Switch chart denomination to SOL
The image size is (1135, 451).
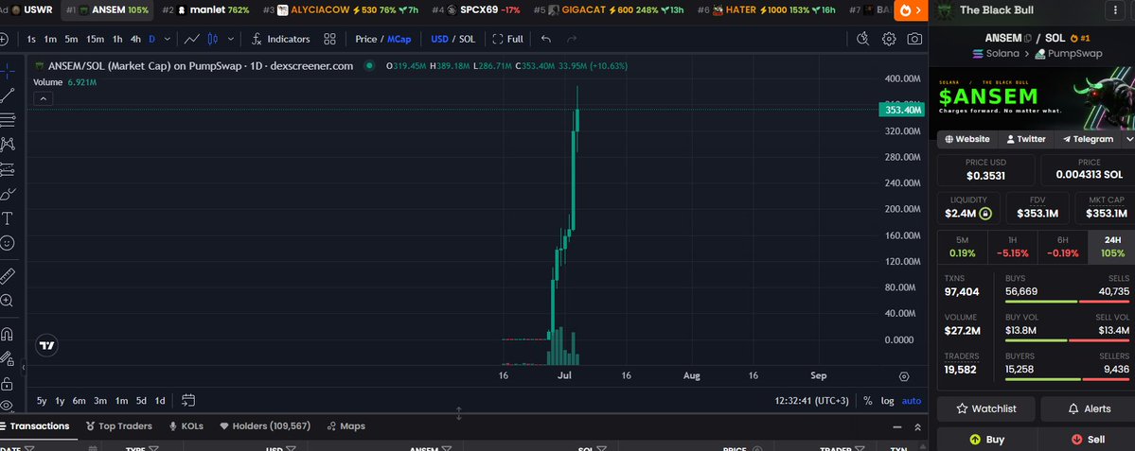(x=468, y=39)
